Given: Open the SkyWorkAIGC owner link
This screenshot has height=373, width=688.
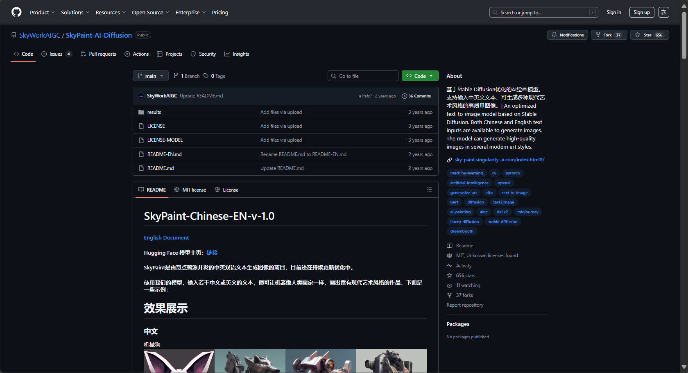Looking at the screenshot, I should (40, 35).
